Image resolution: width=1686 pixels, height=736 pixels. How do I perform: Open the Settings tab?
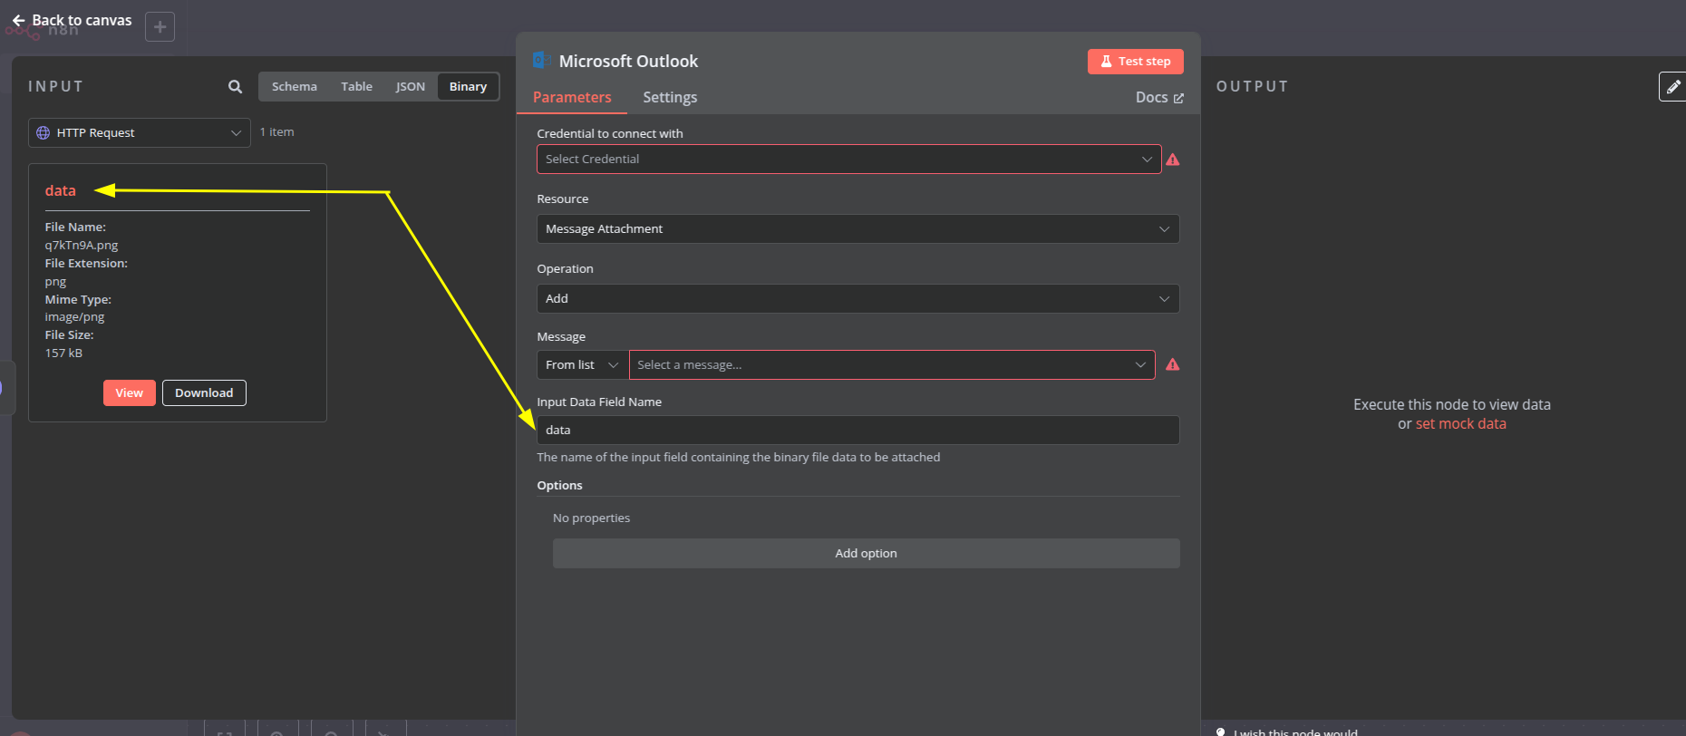[x=670, y=97]
